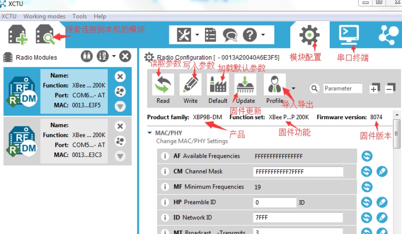Refresh CM Channel Mask value
Screen dimensions: 402x234
(367, 171)
